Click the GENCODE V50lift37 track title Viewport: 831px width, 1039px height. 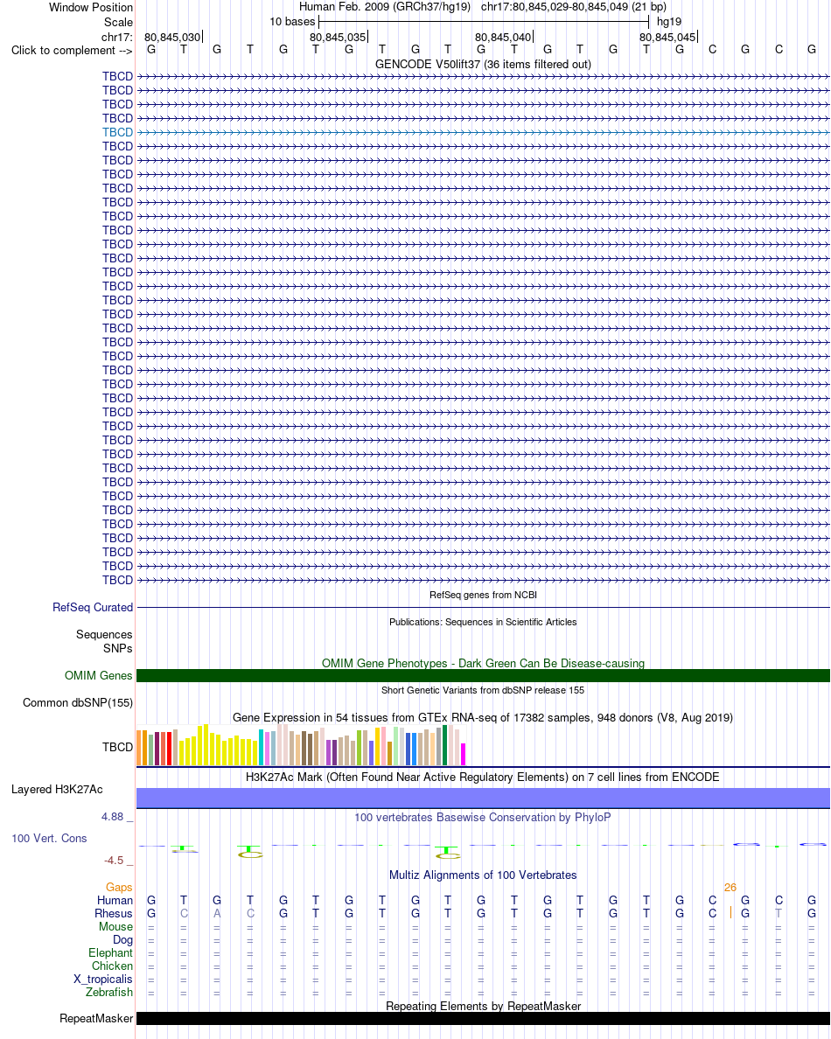(x=483, y=64)
